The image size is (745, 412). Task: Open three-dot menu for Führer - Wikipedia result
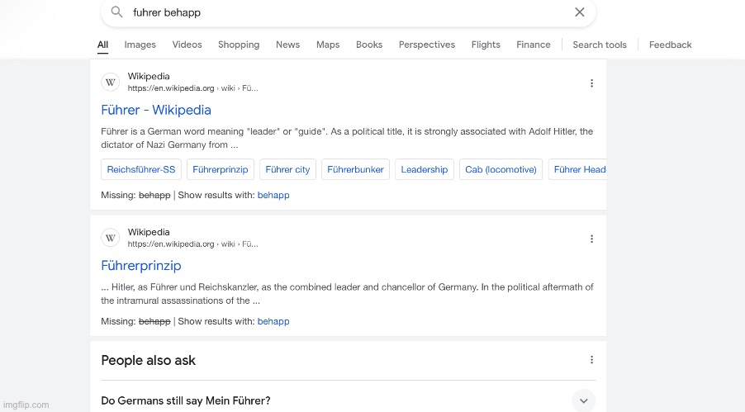pyautogui.click(x=591, y=83)
